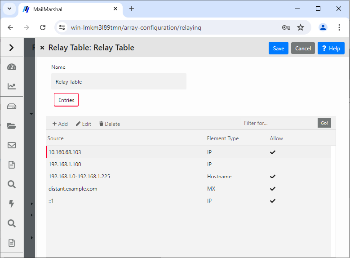Screen dimensions: 350x258
Task: Select the MailMarshal browser tab
Action: pos(71,9)
